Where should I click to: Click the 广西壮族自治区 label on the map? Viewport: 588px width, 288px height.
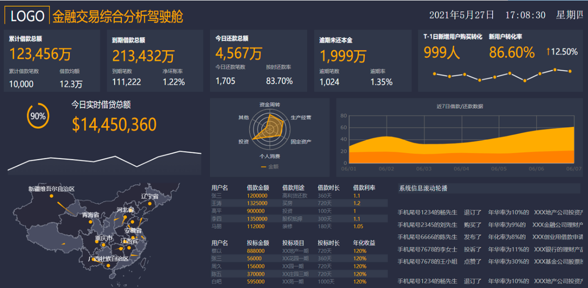pos(108,259)
